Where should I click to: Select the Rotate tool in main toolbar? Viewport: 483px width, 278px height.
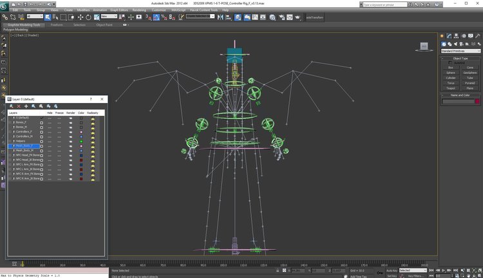pyautogui.click(x=88, y=17)
